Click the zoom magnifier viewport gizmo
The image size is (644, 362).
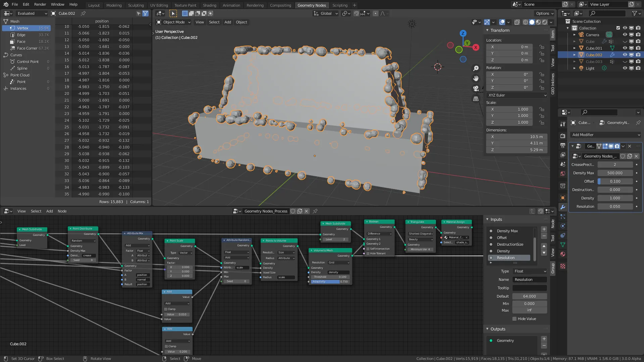(476, 68)
